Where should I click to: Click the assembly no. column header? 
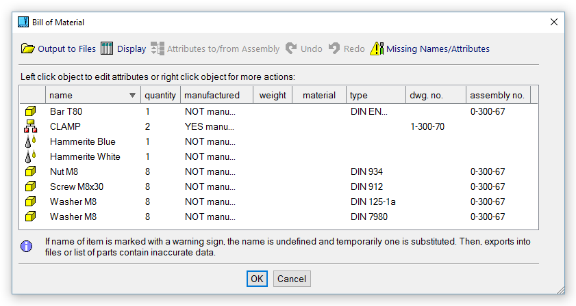(x=497, y=96)
